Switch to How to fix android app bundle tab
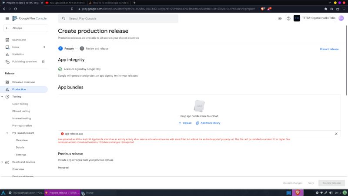The height and width of the screenshot is (196, 348). [x=109, y=3]
